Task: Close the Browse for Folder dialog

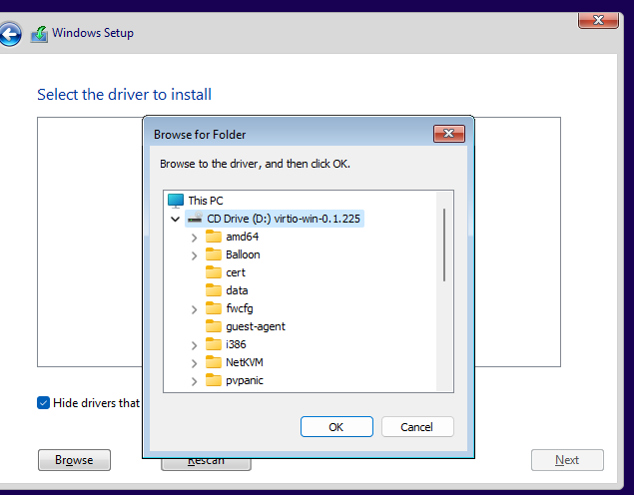Action: click(x=448, y=134)
